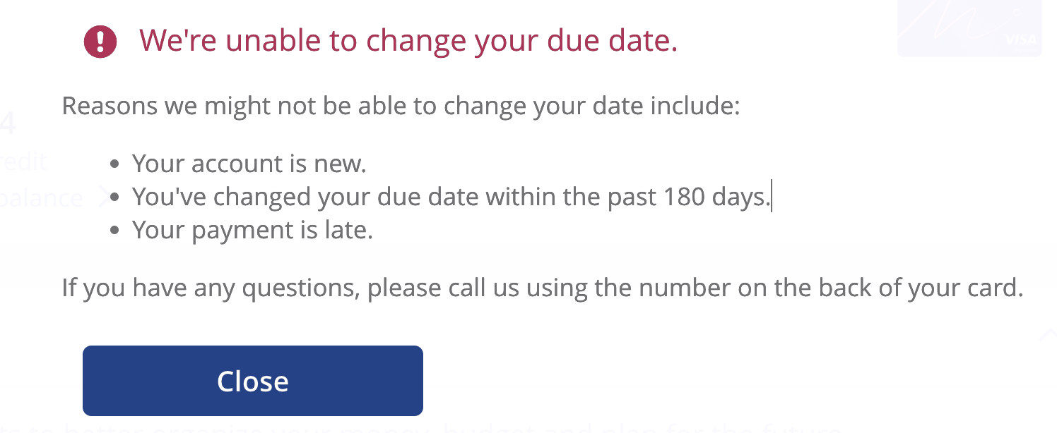Click the bullet dot before "Your payment"

(114, 231)
